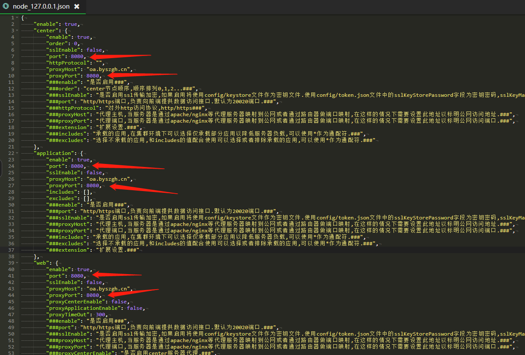
Task: Click the "proxyApplicationEnable" key on line 46
Action: click(84, 308)
